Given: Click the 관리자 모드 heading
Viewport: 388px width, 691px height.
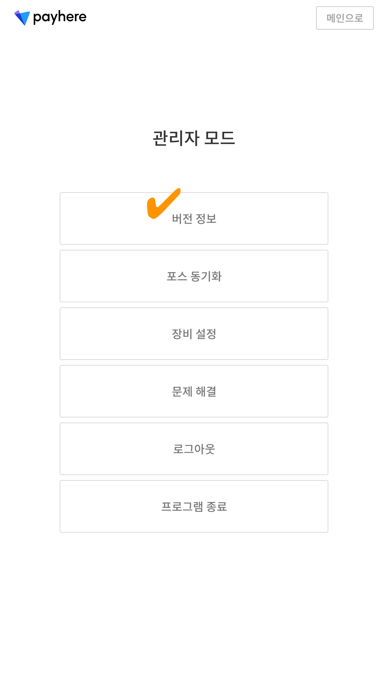Looking at the screenshot, I should pyautogui.click(x=194, y=138).
